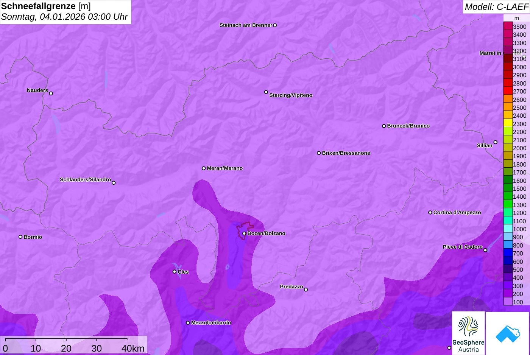This screenshot has height=355, width=530.
Task: Click the "m" unit label above legend
Action: [x=517, y=18]
